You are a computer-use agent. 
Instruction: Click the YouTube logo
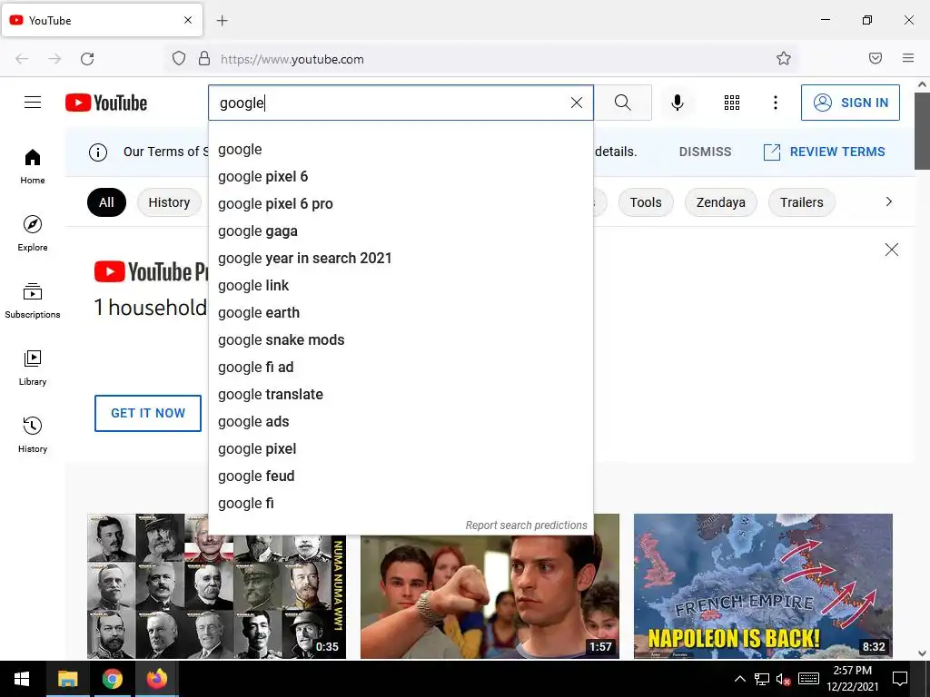106,103
